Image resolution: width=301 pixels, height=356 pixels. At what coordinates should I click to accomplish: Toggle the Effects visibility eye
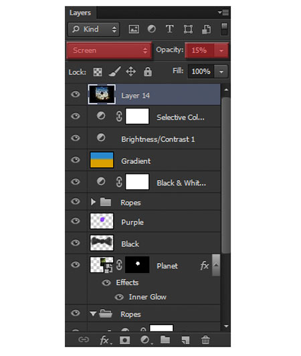point(106,282)
